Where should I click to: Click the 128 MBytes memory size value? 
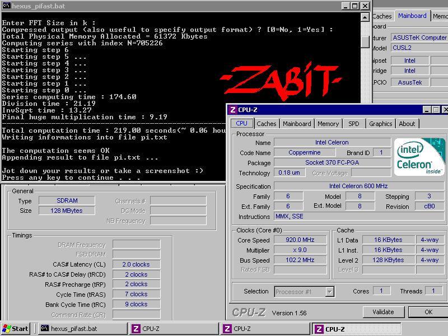pyautogui.click(x=67, y=211)
